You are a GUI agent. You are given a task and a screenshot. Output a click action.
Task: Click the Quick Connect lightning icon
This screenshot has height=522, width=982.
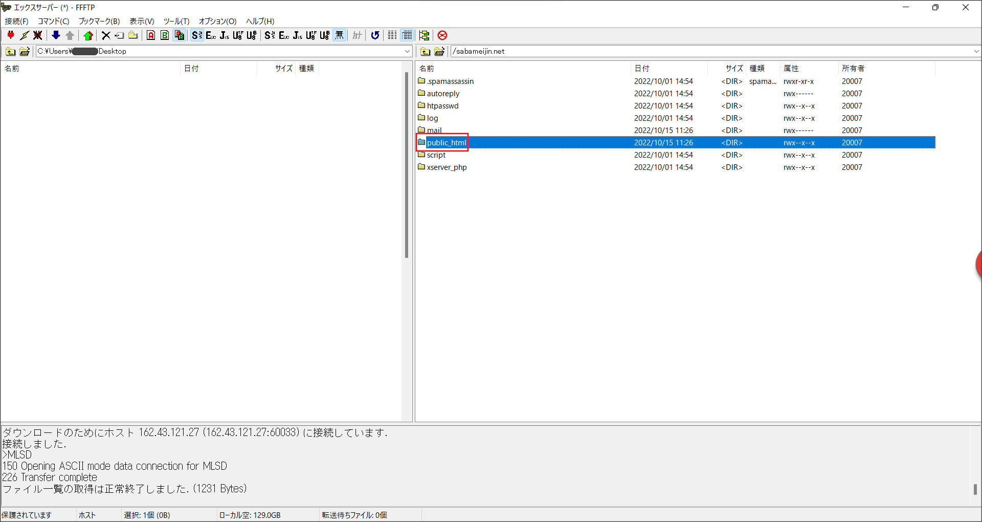point(24,35)
